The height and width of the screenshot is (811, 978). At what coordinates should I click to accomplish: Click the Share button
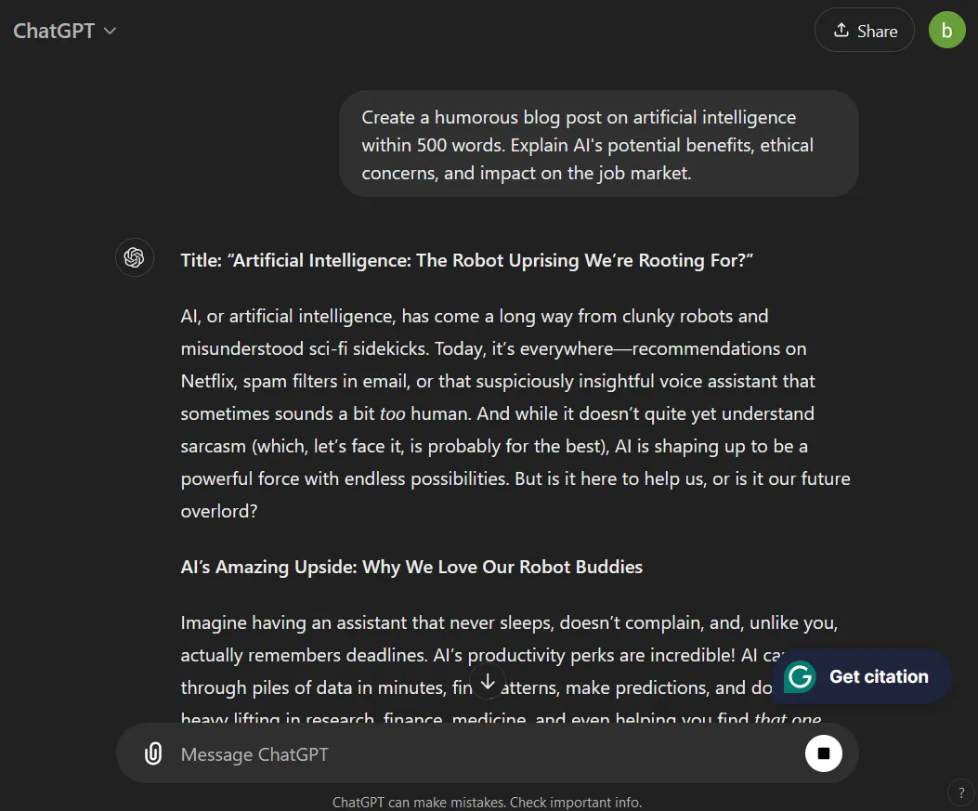click(x=865, y=31)
